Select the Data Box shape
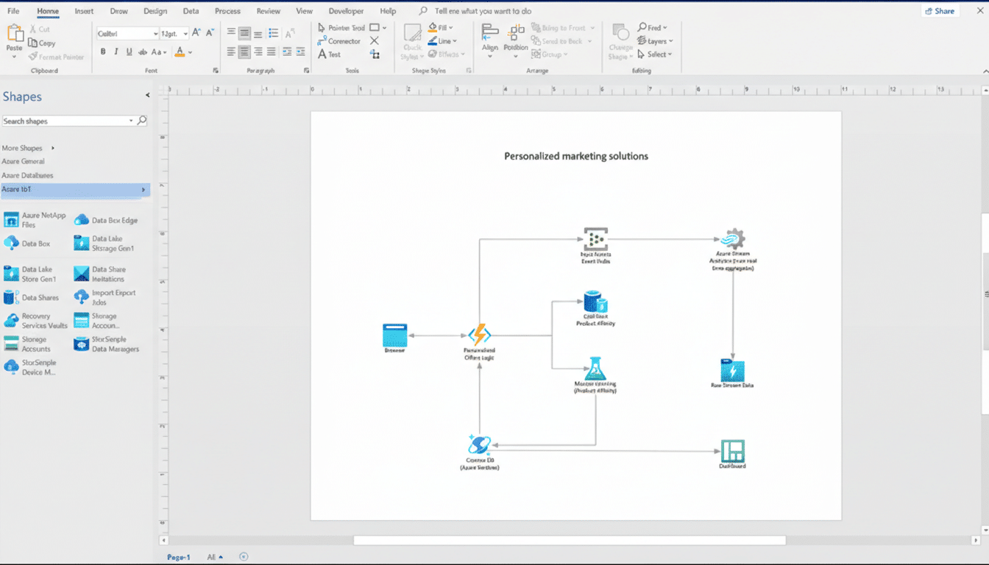 (29, 244)
